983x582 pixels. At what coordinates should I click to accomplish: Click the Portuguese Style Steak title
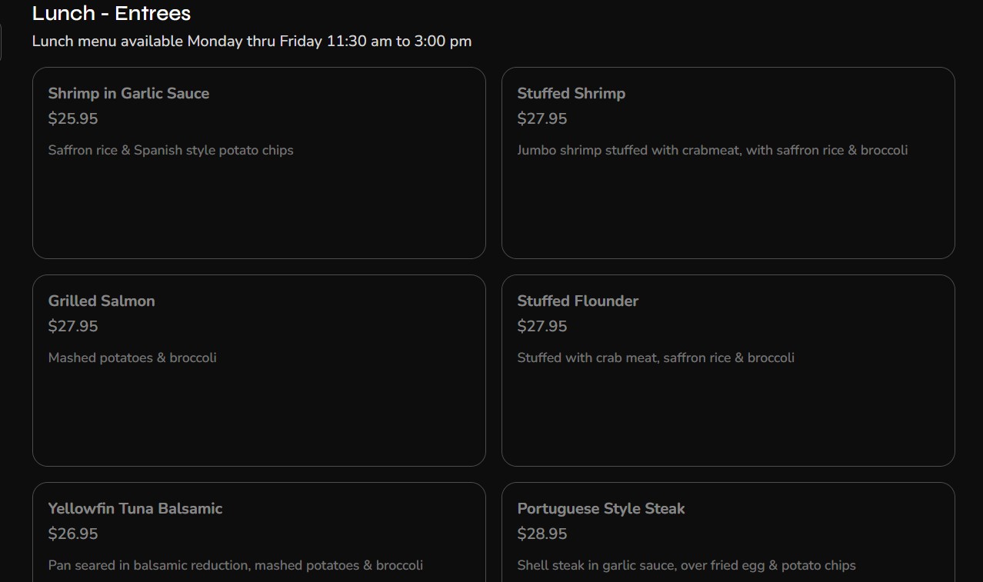point(601,508)
